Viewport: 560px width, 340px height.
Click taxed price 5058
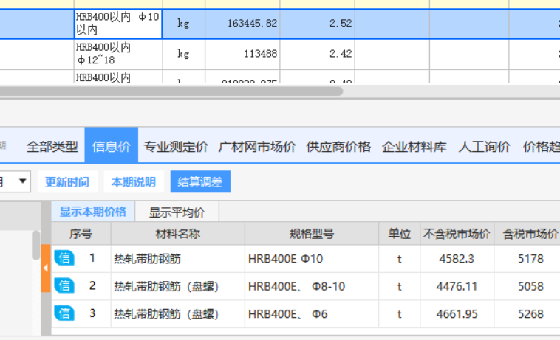530,286
